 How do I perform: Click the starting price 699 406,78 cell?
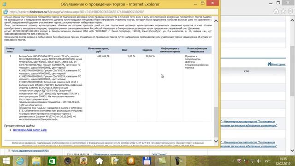click(103, 56)
